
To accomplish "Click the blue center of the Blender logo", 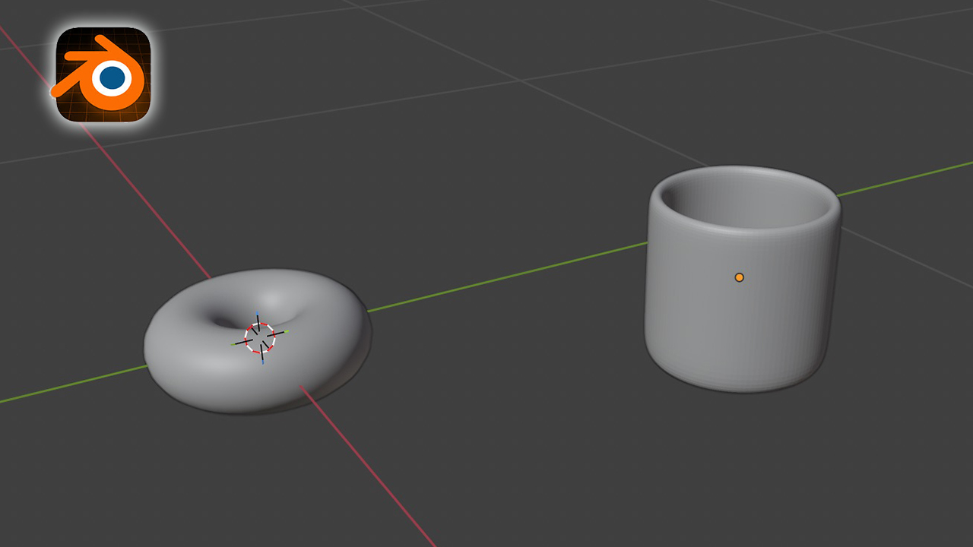I will (x=113, y=77).
